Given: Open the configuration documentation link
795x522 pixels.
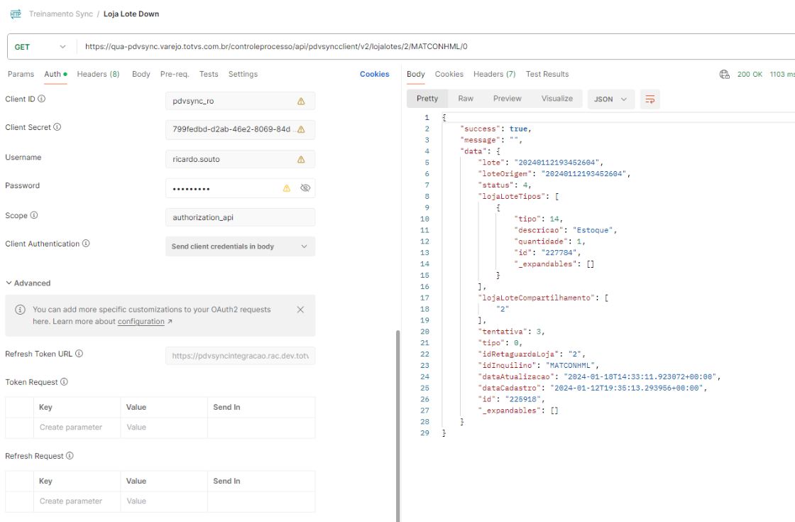Looking at the screenshot, I should (141, 322).
